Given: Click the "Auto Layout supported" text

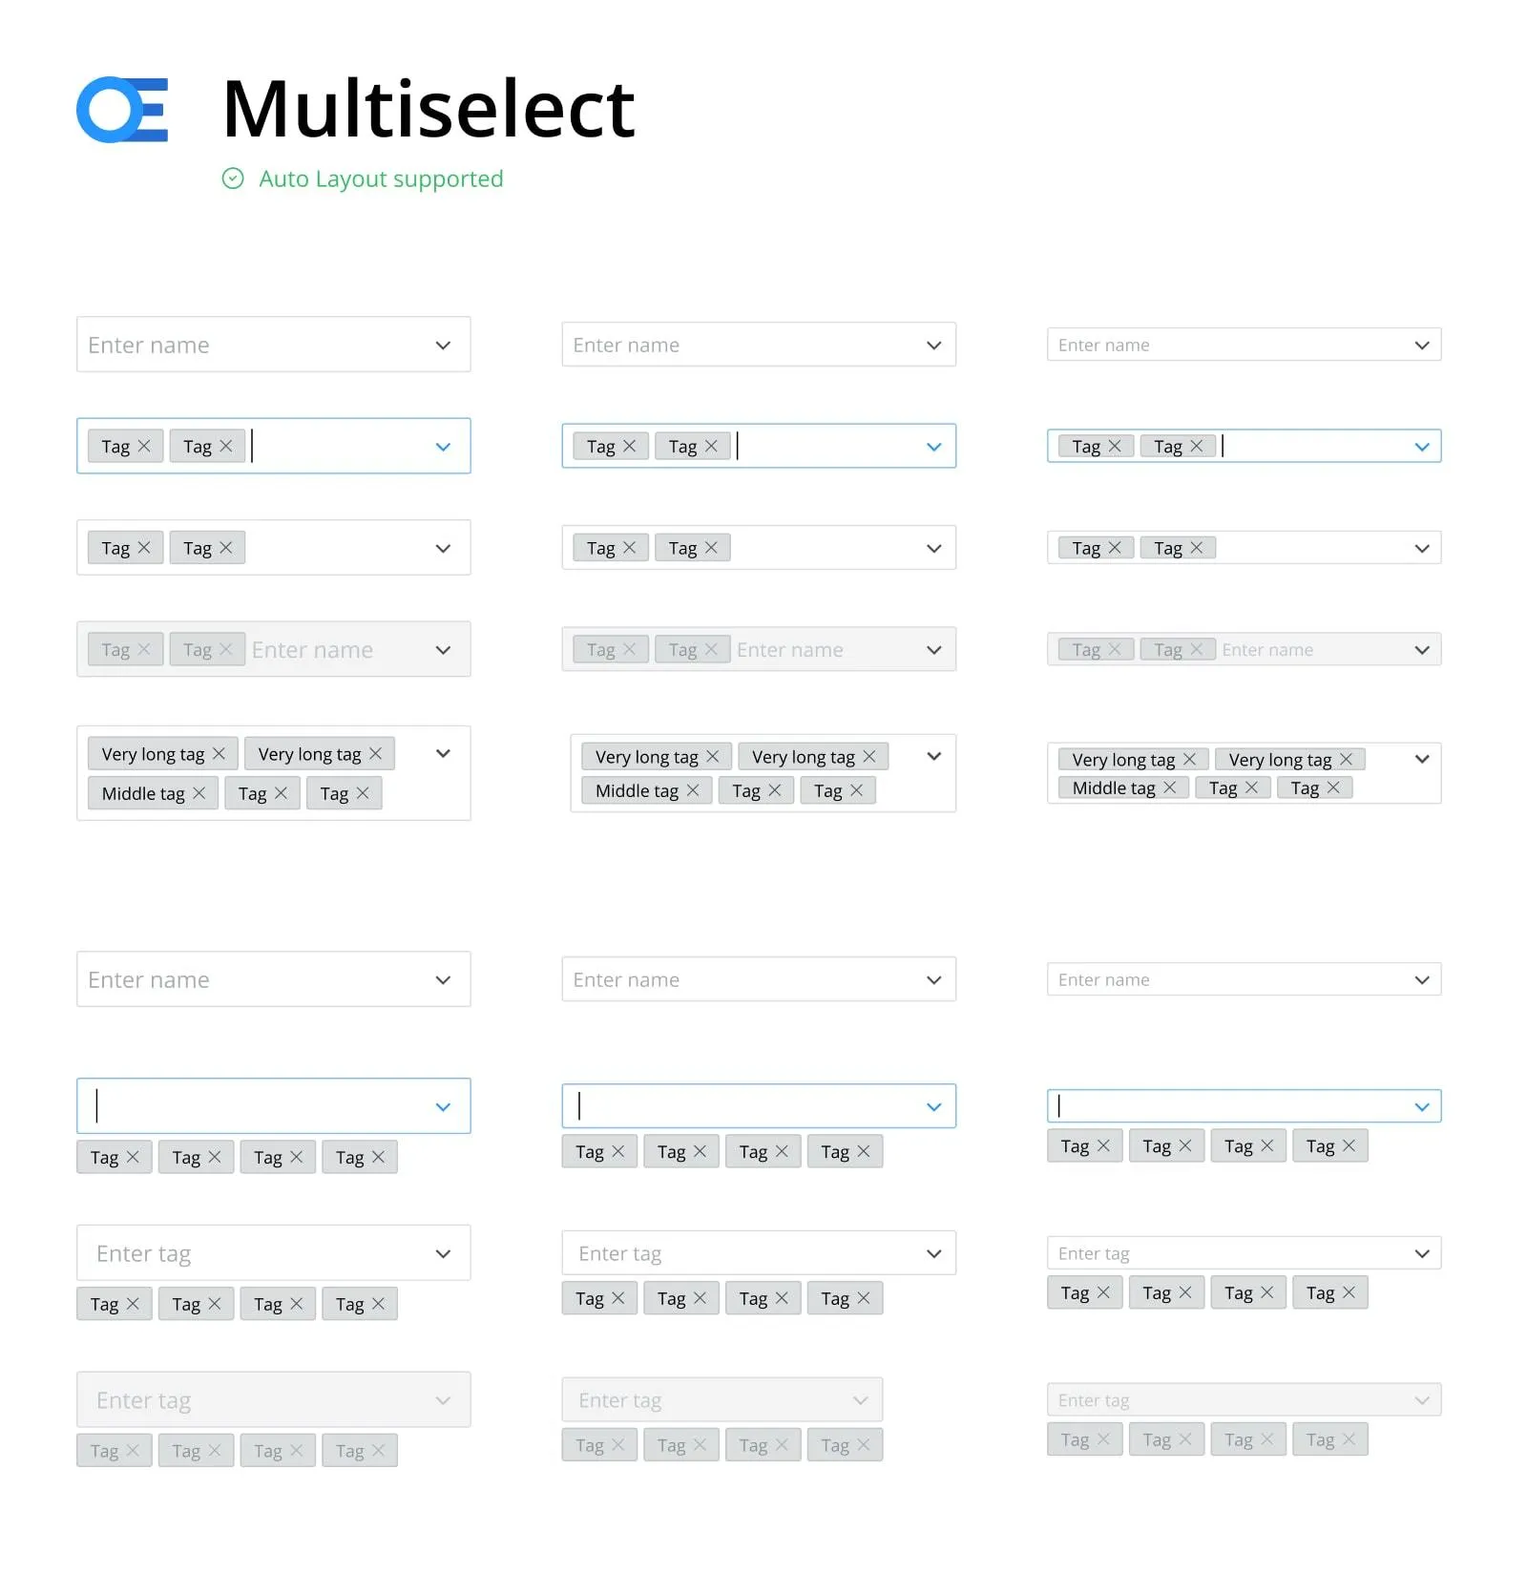Looking at the screenshot, I should click(381, 178).
